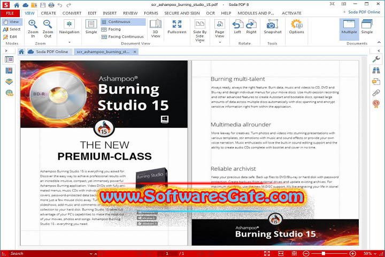Click the Zoom Out magnifier
This screenshot has width=385, height=257.
48,29
